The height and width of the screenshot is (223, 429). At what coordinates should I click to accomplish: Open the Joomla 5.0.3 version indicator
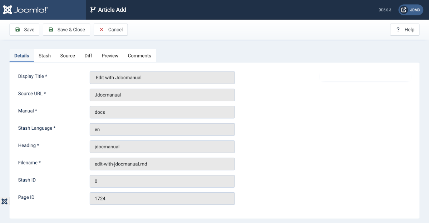click(x=385, y=10)
